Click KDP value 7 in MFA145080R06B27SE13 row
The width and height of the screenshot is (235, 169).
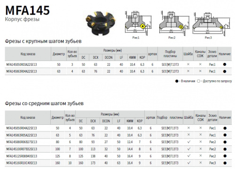[140, 142]
